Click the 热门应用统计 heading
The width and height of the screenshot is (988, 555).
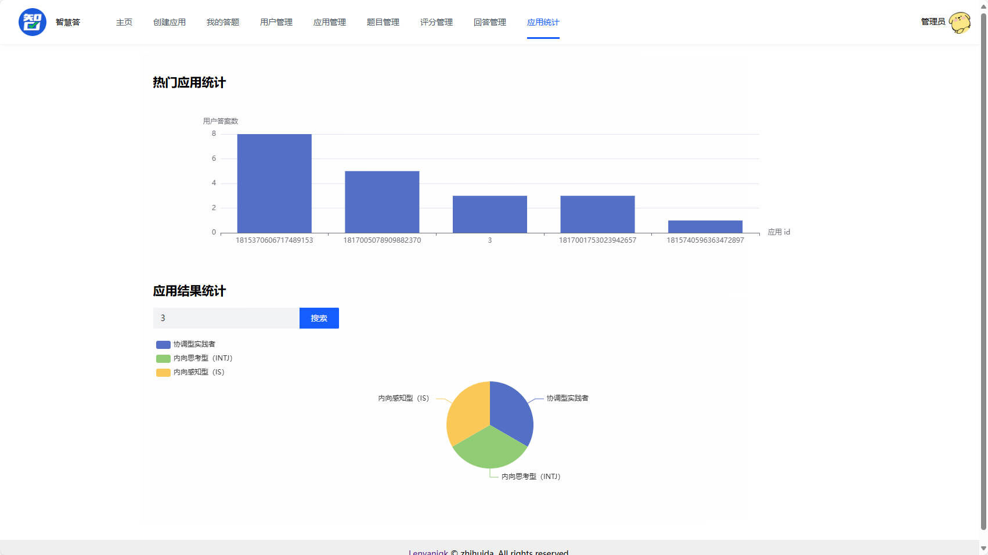click(x=189, y=82)
